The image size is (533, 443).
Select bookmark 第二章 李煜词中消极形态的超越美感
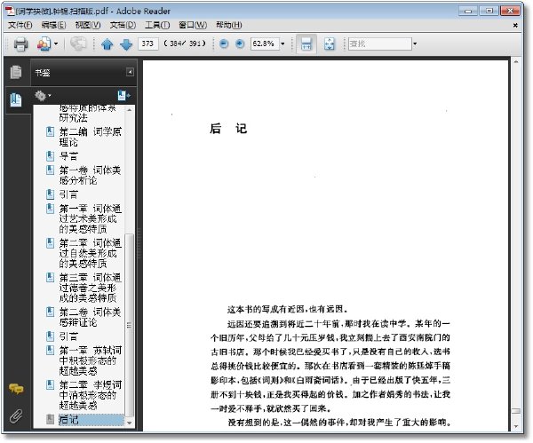90,395
